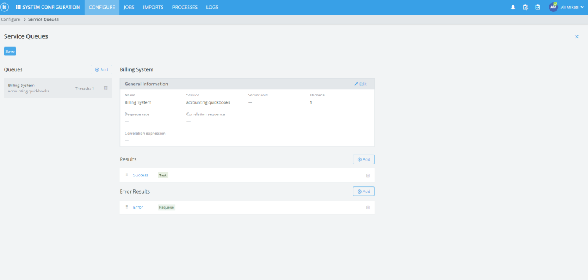The width and height of the screenshot is (588, 280).
Task: Click the Correlation expression label
Action: (x=145, y=134)
